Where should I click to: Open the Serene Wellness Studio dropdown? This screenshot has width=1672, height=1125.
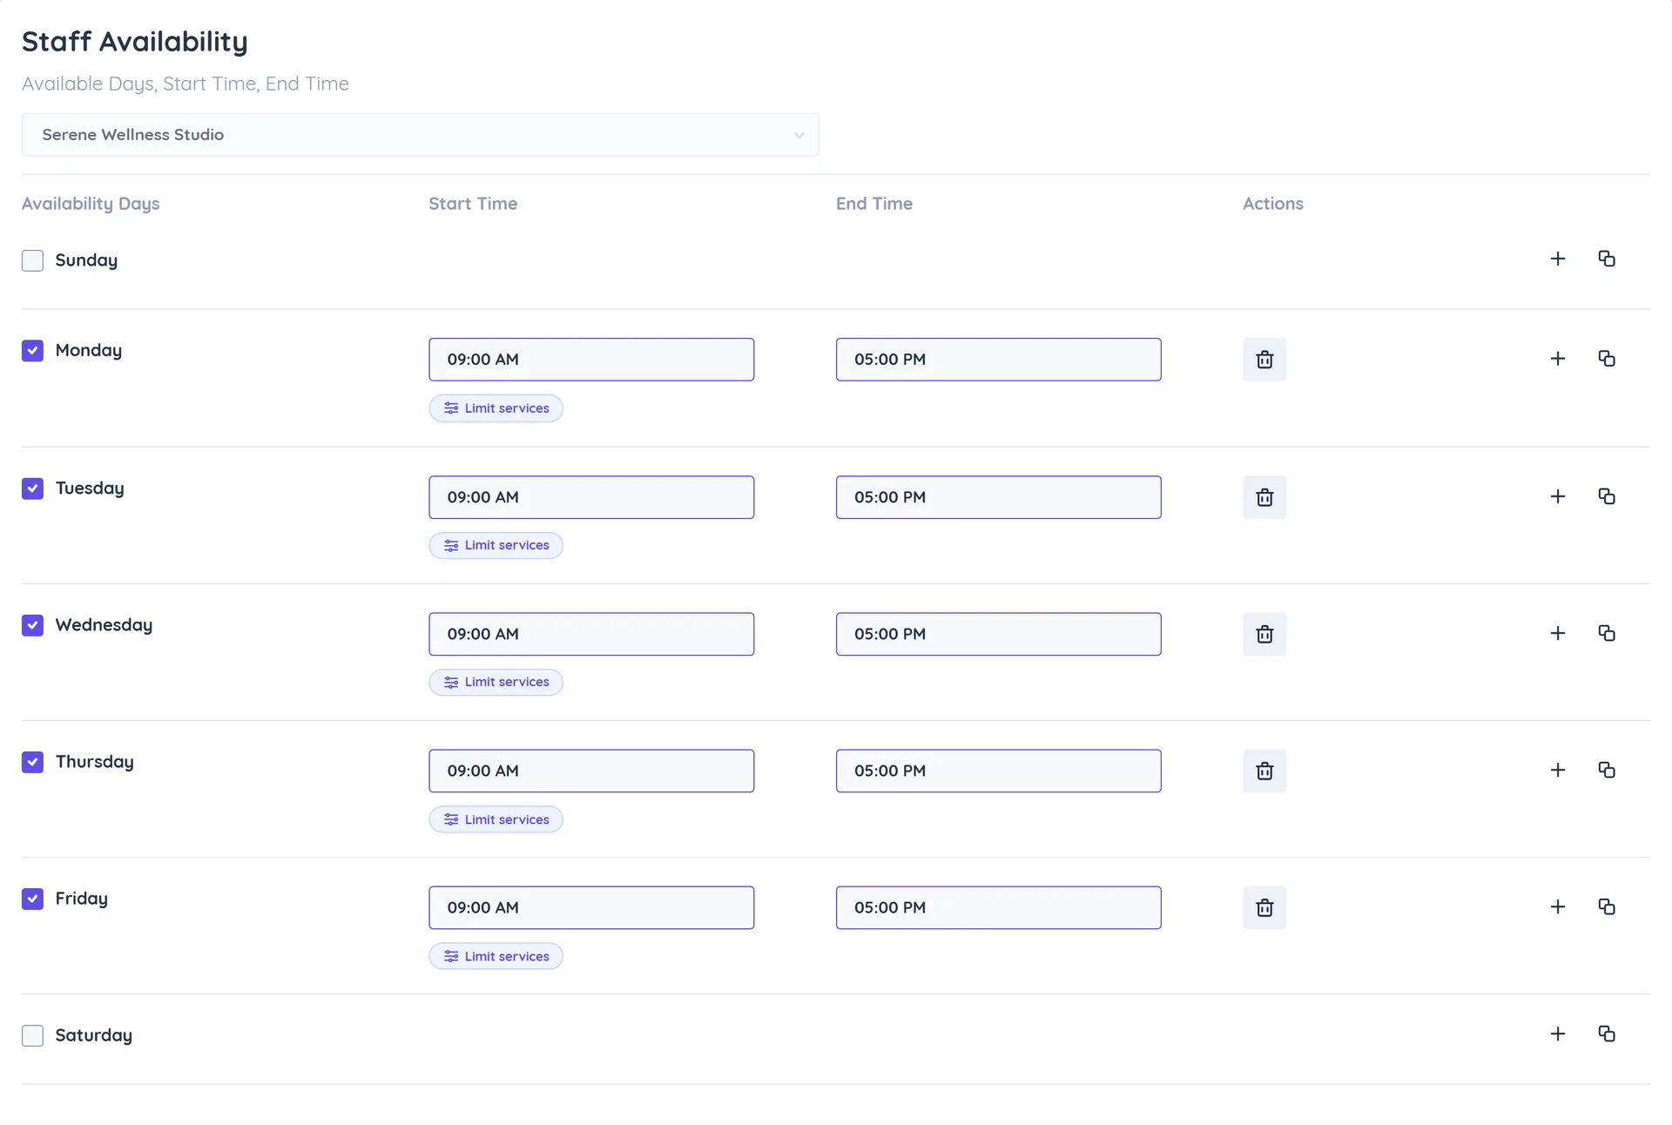pyautogui.click(x=421, y=135)
